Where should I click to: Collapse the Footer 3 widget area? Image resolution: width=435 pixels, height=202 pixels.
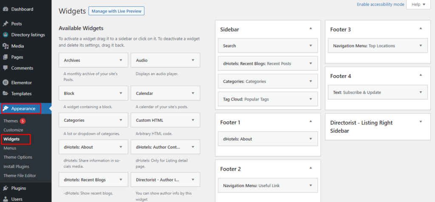point(421,28)
